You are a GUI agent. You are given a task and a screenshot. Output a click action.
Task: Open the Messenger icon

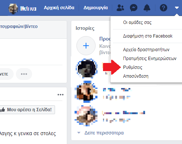tap(134, 8)
